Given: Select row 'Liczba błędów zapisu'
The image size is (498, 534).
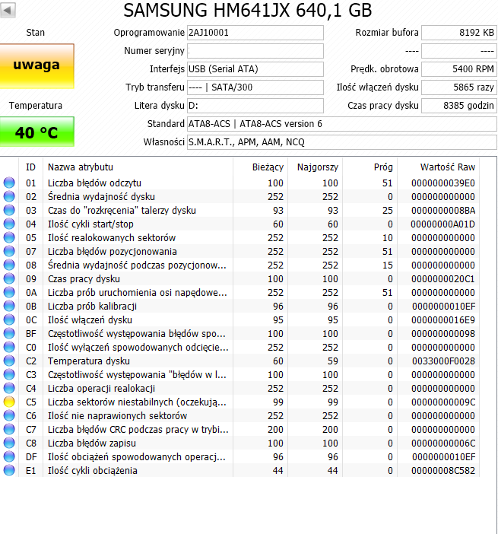Looking at the screenshot, I should [239, 443].
